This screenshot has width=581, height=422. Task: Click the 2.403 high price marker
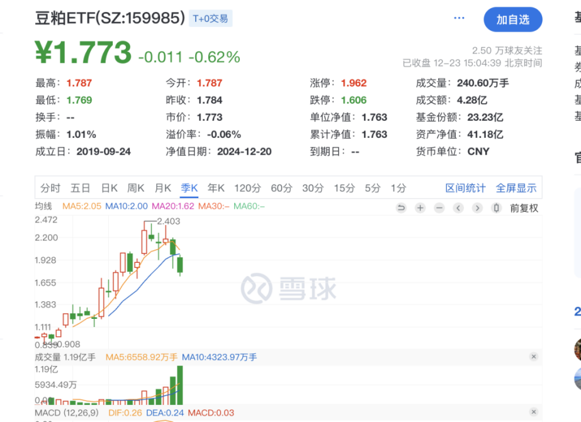pyautogui.click(x=169, y=221)
